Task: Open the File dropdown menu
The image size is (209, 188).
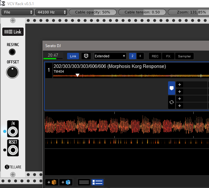Action: point(18,12)
